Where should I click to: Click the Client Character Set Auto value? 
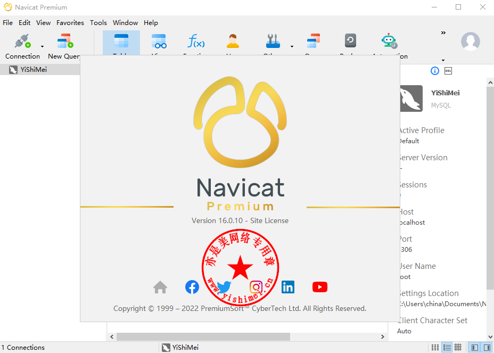point(404,331)
